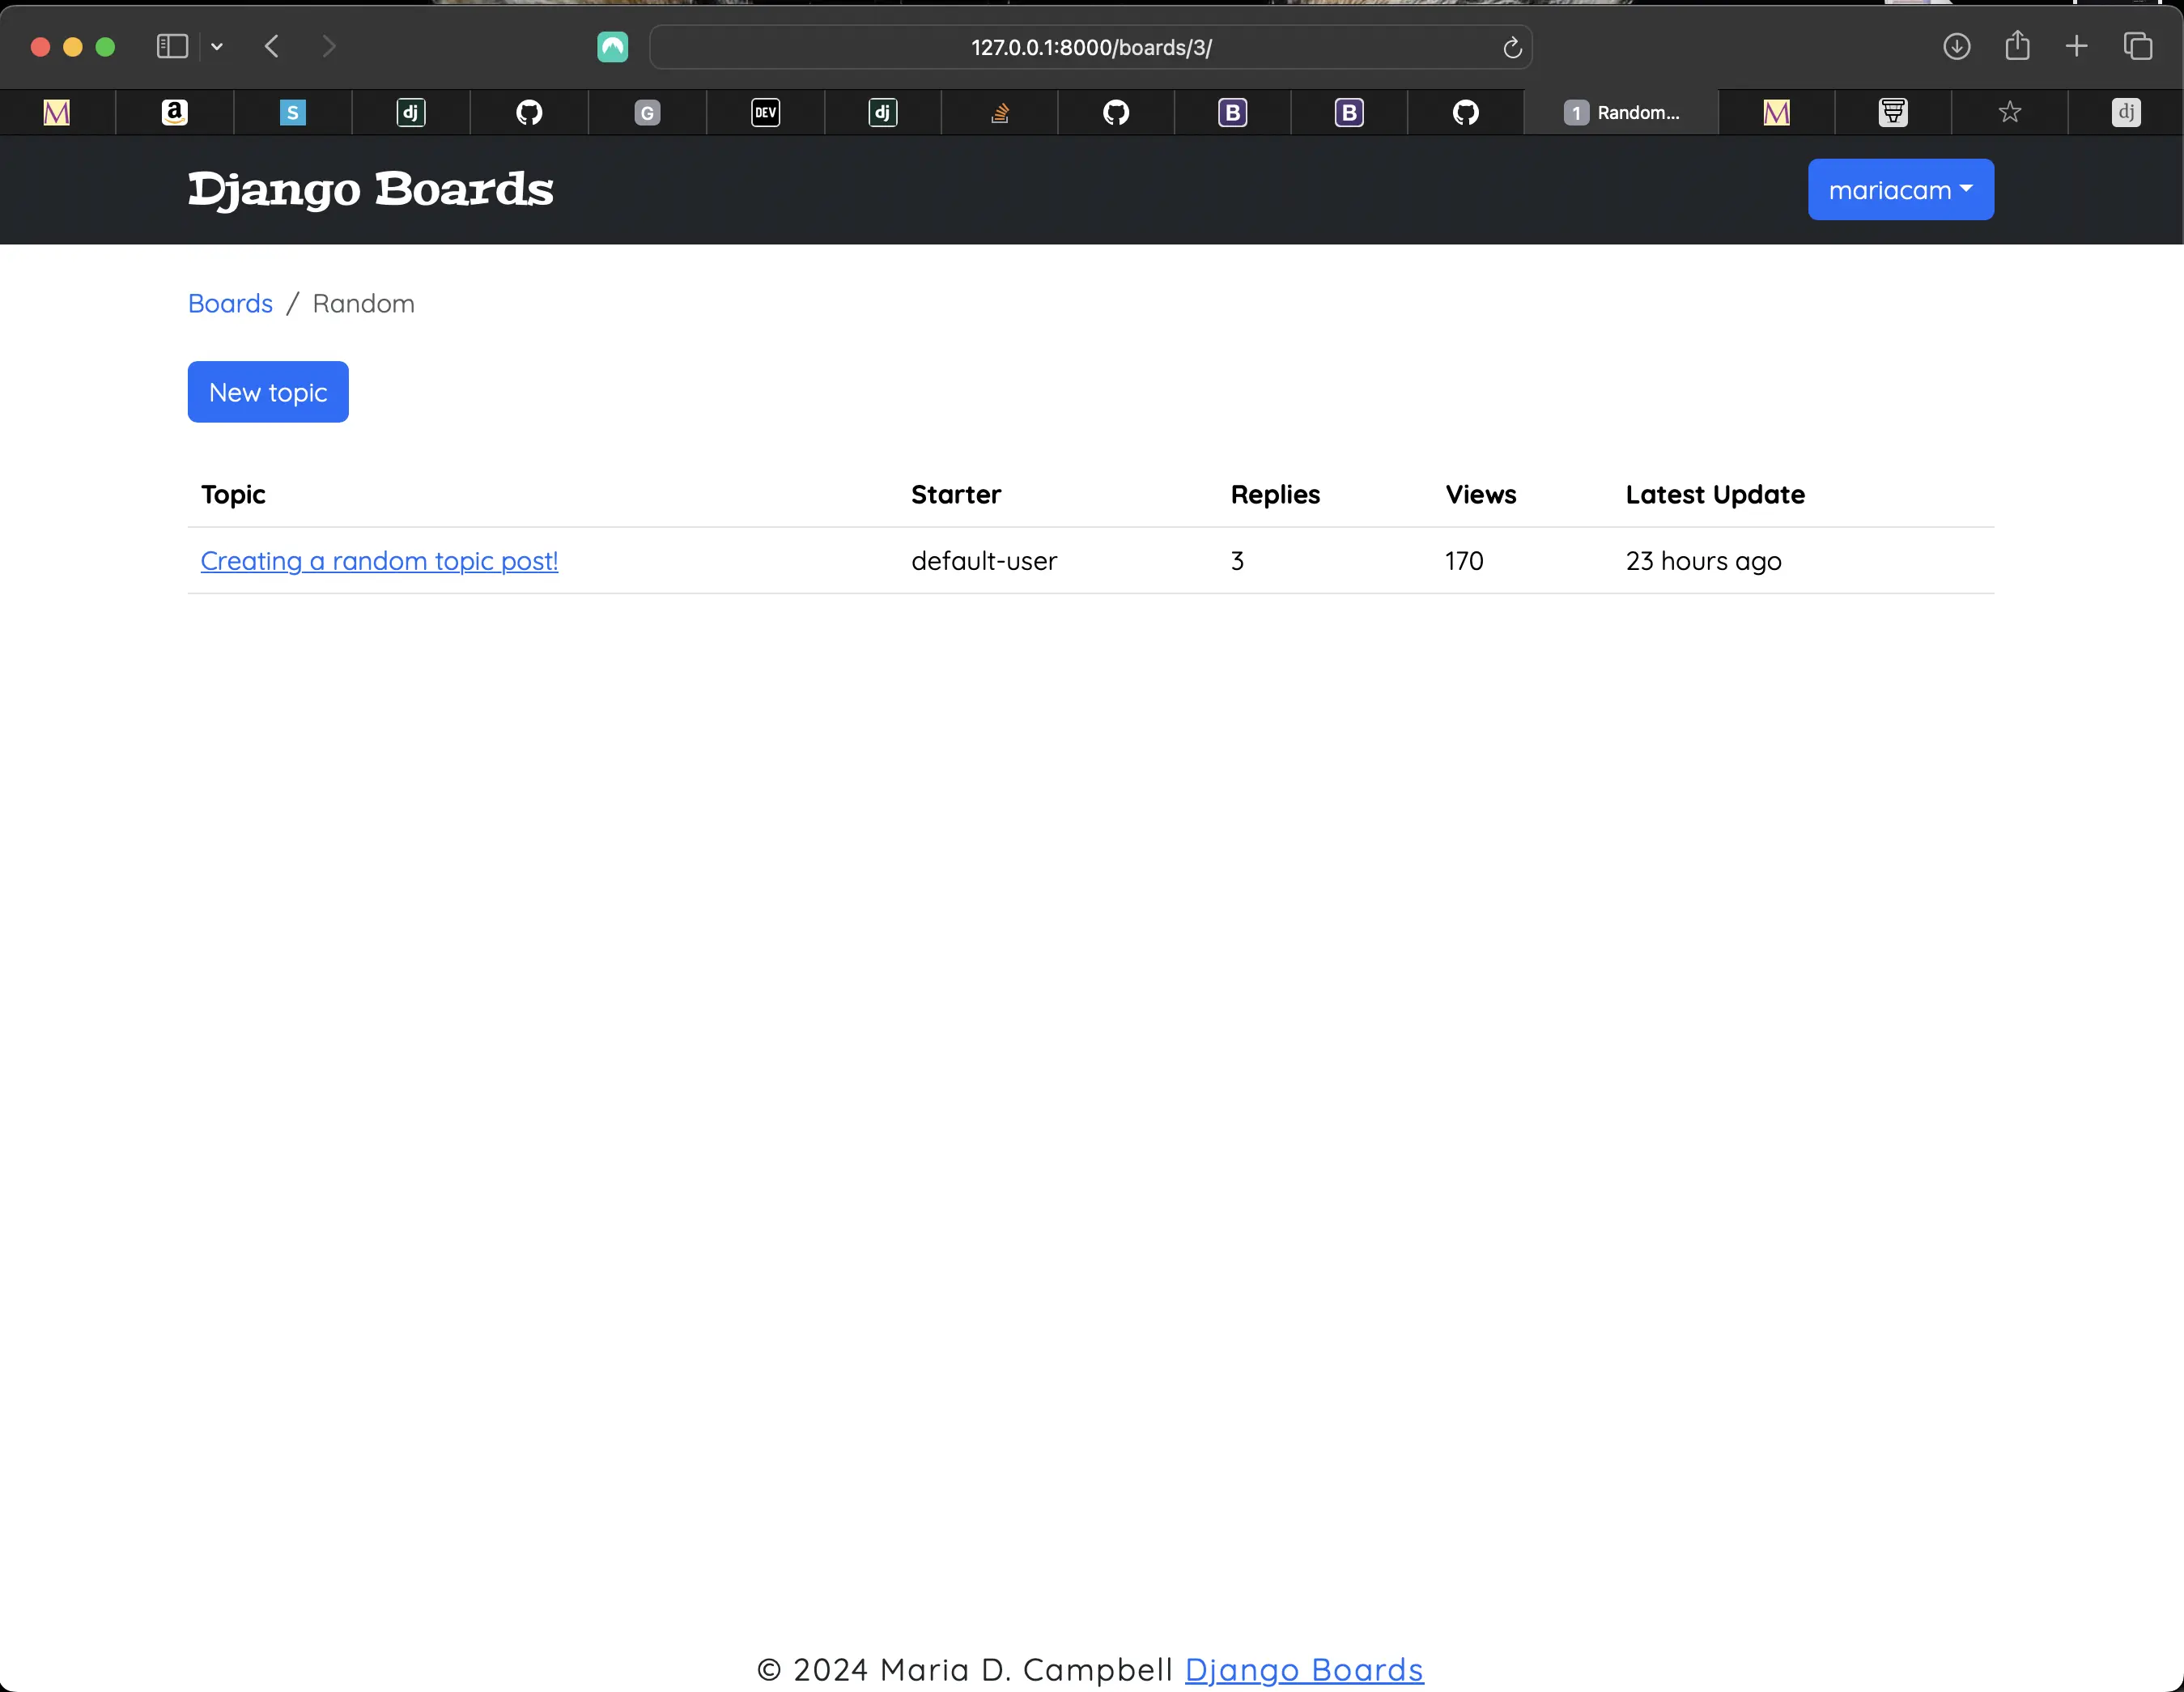The width and height of the screenshot is (2184, 1692).
Task: Go back to the previous page
Action: 272,47
